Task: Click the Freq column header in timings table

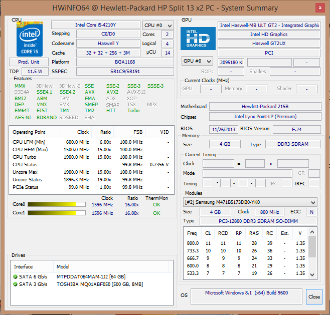Action: pos(192,233)
